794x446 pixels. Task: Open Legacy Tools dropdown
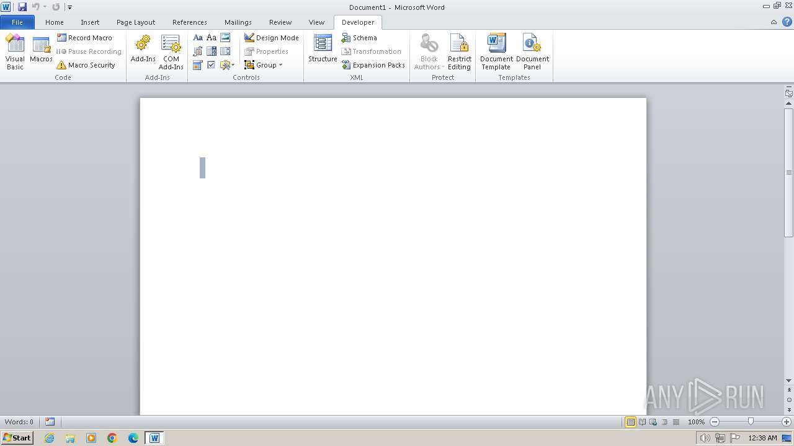(x=227, y=65)
